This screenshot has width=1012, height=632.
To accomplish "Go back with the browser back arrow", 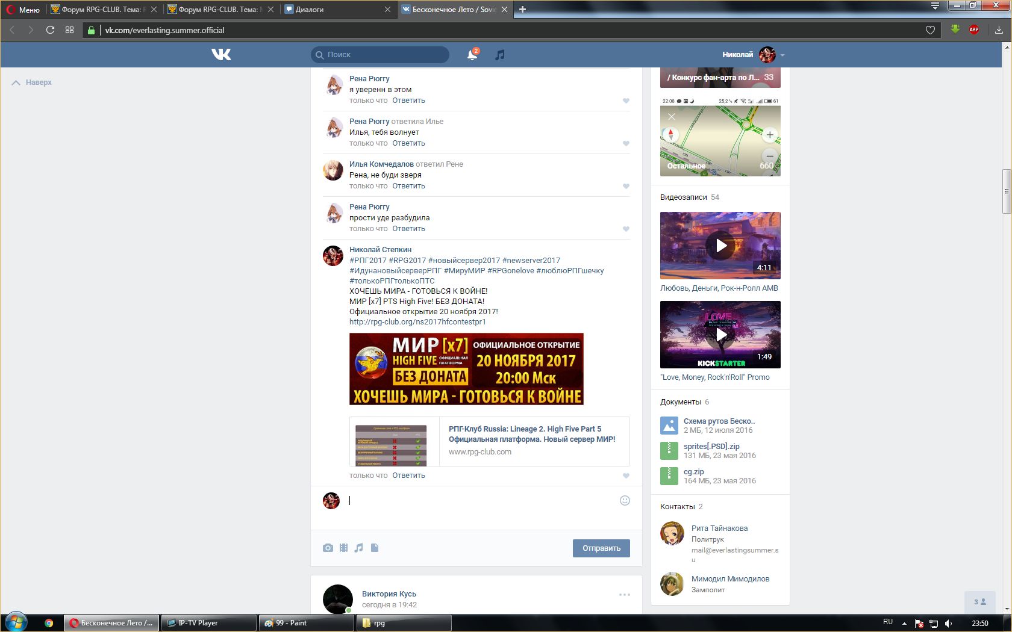I will click(x=11, y=30).
